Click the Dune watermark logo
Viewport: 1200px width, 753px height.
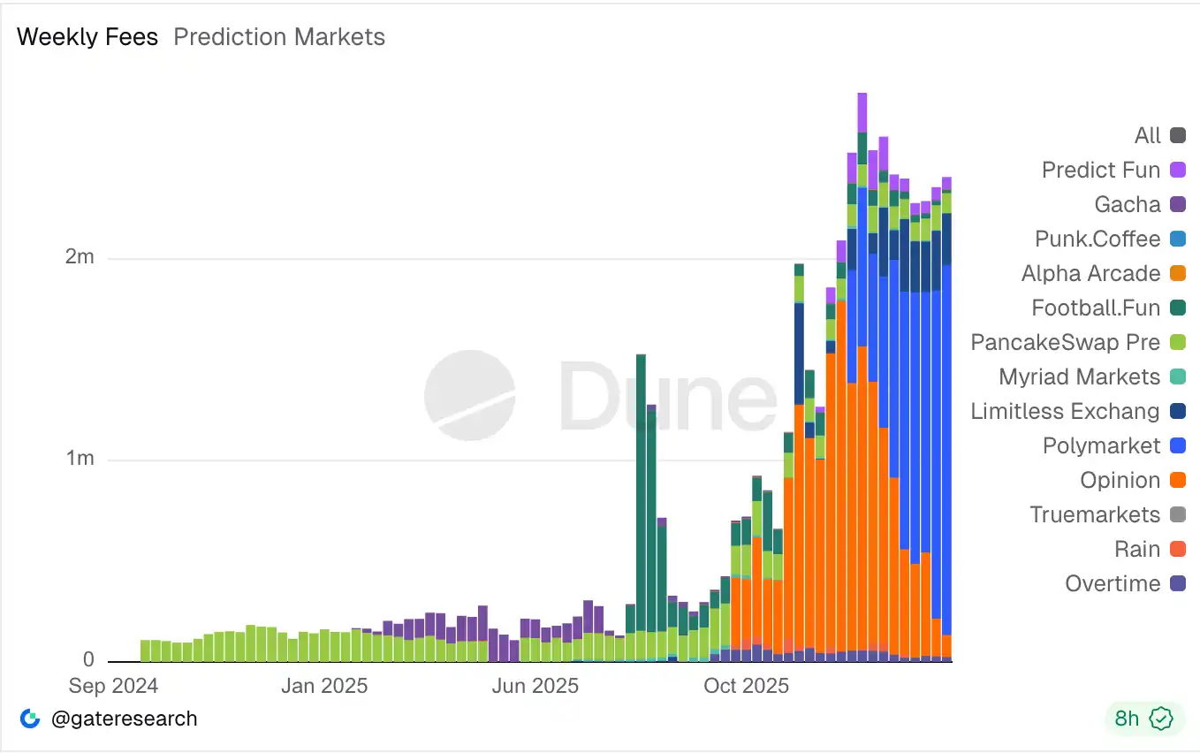pyautogui.click(x=469, y=395)
